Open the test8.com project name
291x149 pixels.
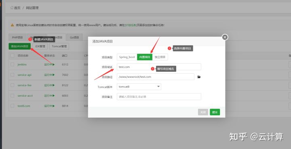(24, 106)
